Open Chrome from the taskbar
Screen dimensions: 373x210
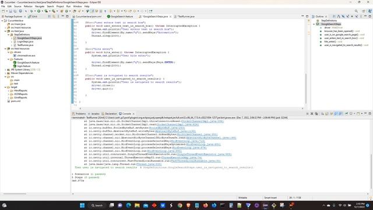point(180,205)
